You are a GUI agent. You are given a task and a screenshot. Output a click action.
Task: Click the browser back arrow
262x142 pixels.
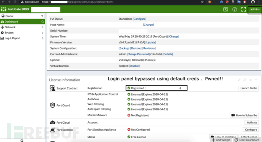[3, 2]
